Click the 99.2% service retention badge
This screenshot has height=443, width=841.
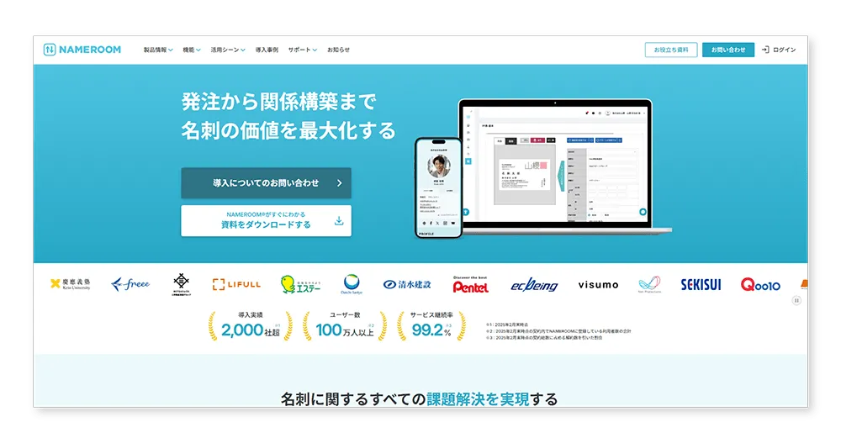pos(431,326)
